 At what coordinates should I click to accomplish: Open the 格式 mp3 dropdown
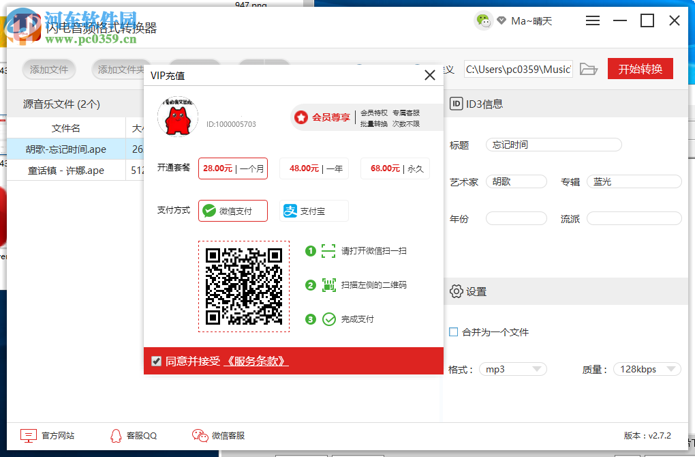[513, 369]
